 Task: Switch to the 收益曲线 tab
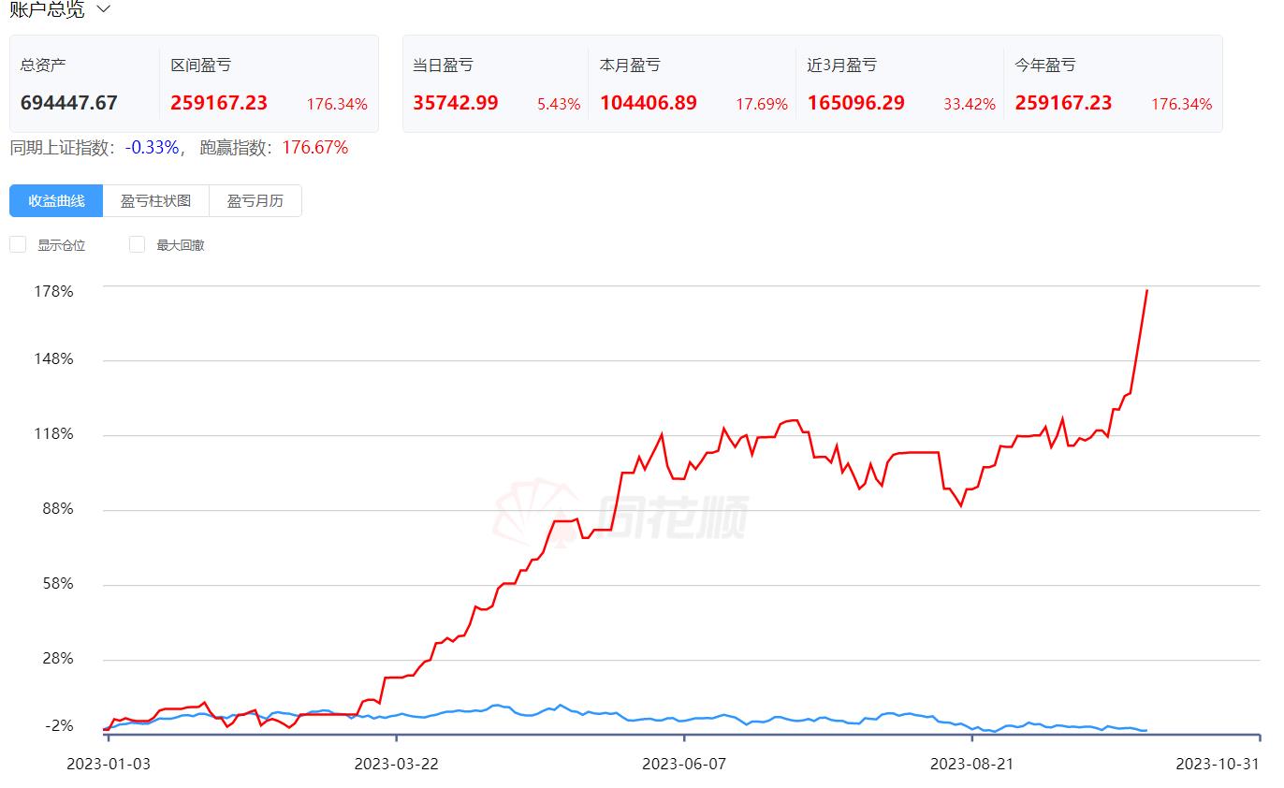click(x=56, y=201)
